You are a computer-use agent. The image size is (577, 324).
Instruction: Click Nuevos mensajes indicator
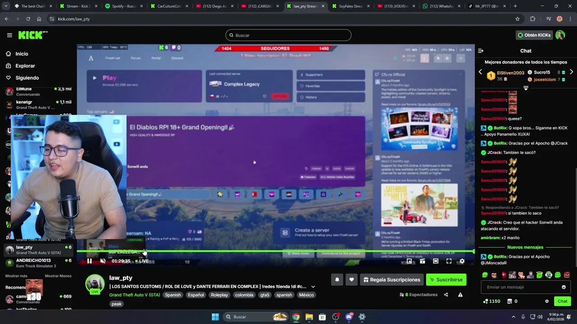525,247
